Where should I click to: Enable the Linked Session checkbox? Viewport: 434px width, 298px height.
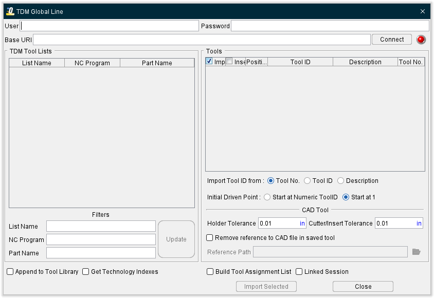[x=299, y=271]
